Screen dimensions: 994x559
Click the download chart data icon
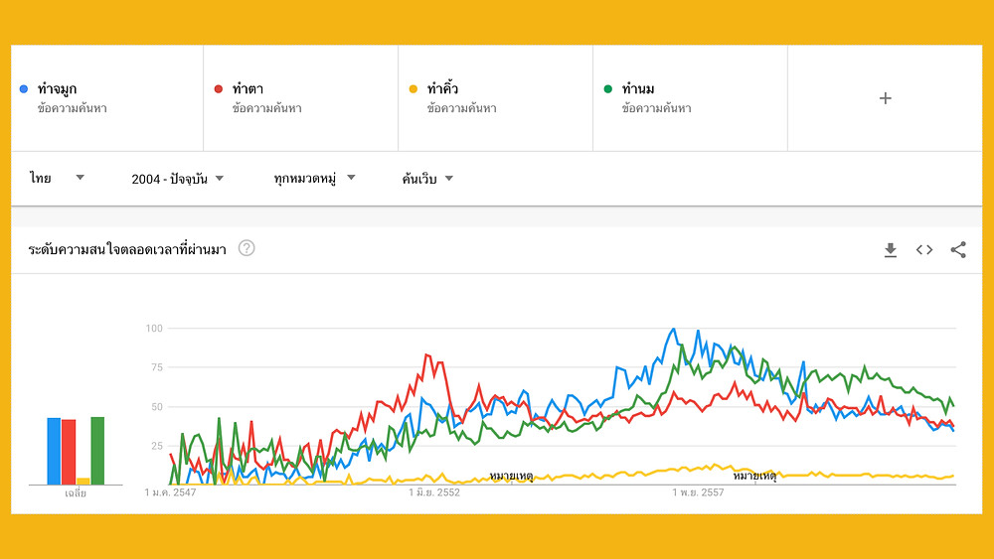tap(890, 250)
